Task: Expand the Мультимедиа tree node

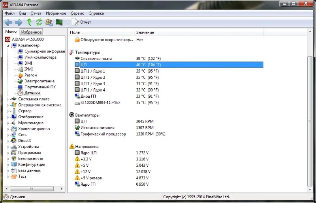Action: [8, 123]
